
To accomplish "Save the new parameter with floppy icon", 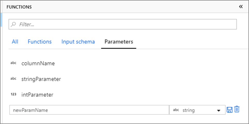I will click(229, 110).
